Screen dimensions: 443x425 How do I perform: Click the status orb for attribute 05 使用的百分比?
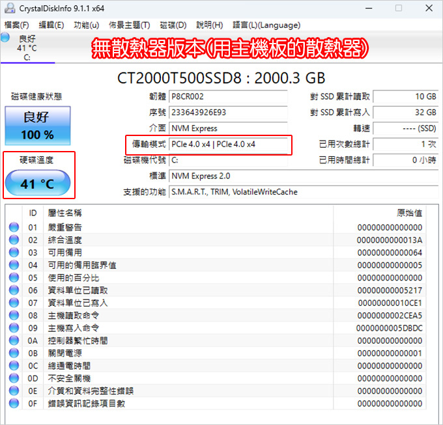tap(14, 278)
